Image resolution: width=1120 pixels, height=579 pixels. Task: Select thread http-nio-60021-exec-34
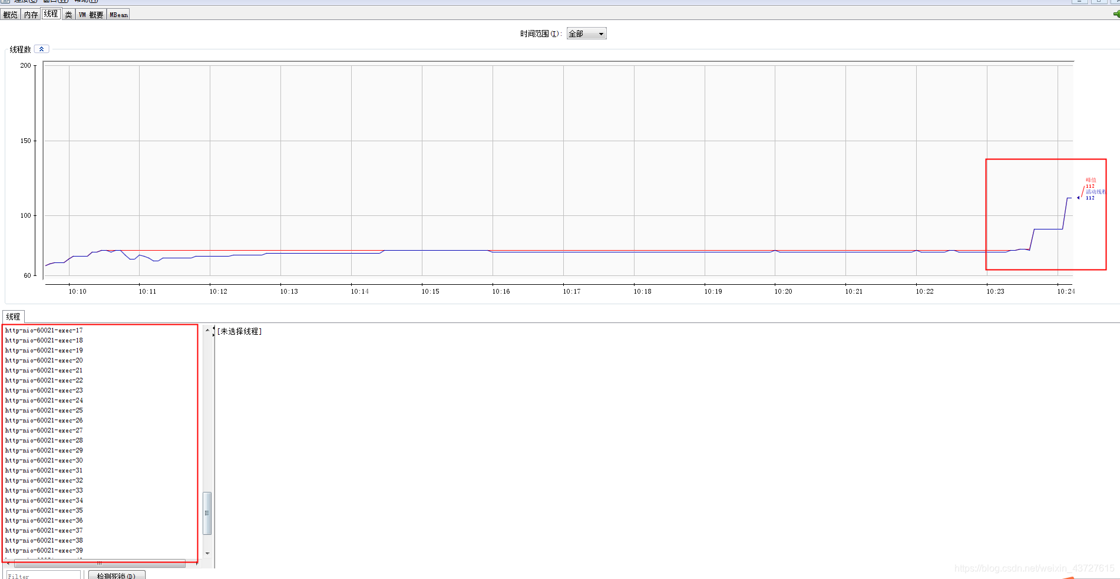(x=44, y=500)
